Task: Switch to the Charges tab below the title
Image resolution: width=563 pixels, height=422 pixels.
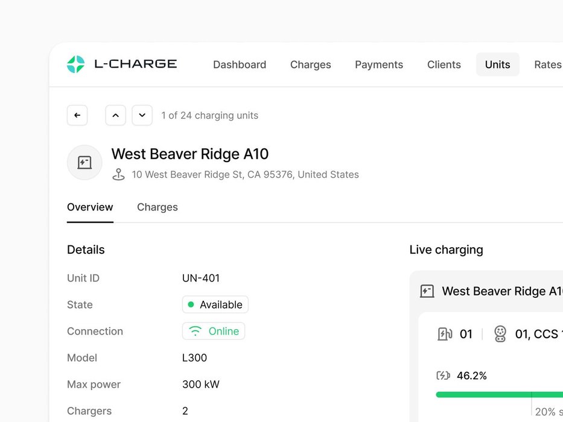Action: 157,207
